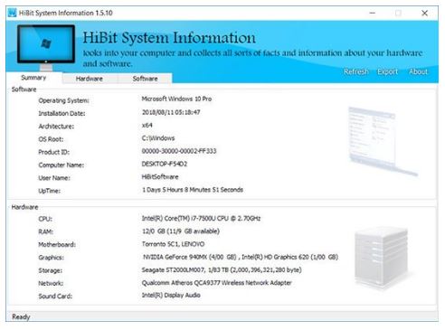Select the HiBitSoftware user name value
This screenshot has height=330, width=445.
point(160,177)
